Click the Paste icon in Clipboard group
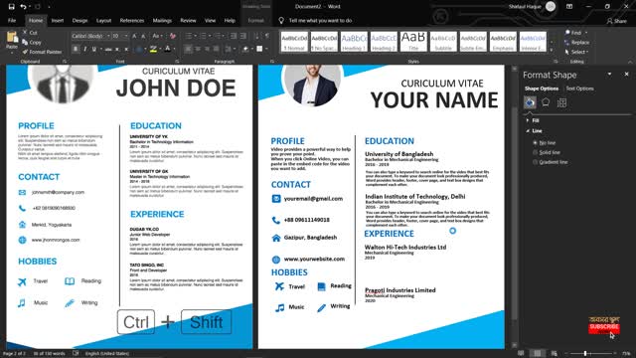Image resolution: width=636 pixels, height=358 pixels. [12, 38]
